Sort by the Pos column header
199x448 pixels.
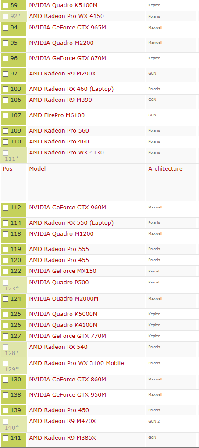coord(7,168)
